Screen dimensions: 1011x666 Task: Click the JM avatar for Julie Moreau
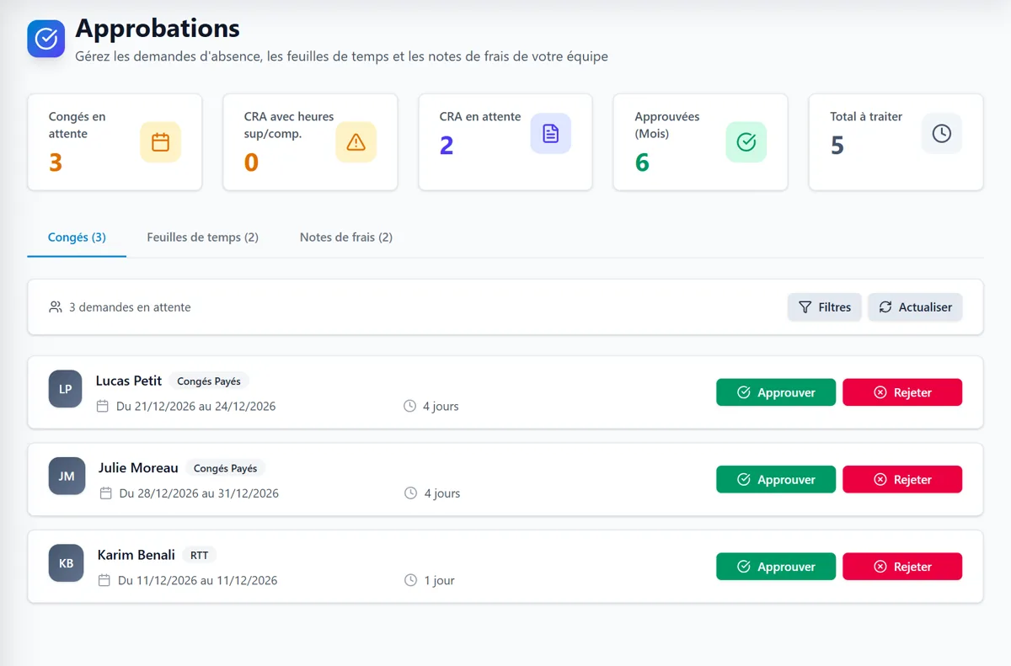pos(67,476)
